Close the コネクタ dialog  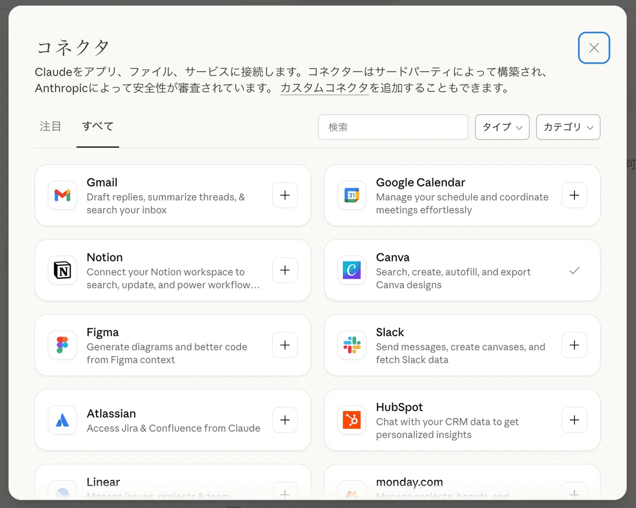pyautogui.click(x=594, y=48)
